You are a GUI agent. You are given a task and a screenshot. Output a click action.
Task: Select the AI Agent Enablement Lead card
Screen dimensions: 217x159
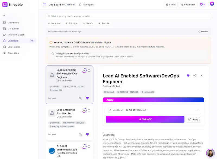(x=69, y=150)
